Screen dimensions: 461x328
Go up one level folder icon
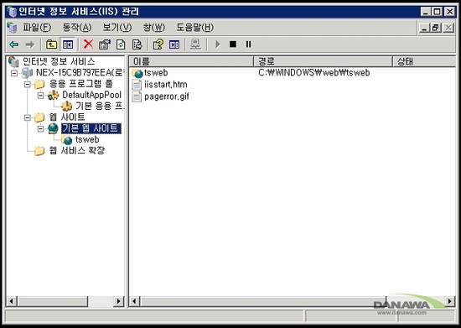click(x=51, y=44)
